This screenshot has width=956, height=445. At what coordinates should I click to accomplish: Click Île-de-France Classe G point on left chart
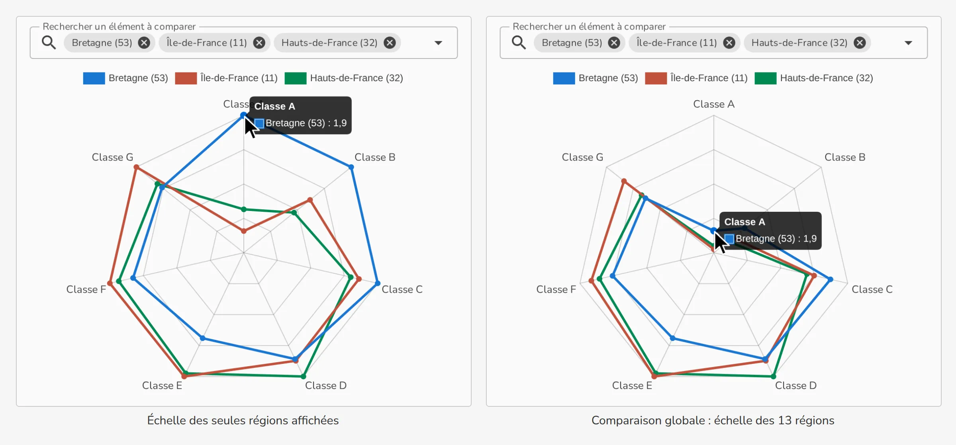[136, 167]
